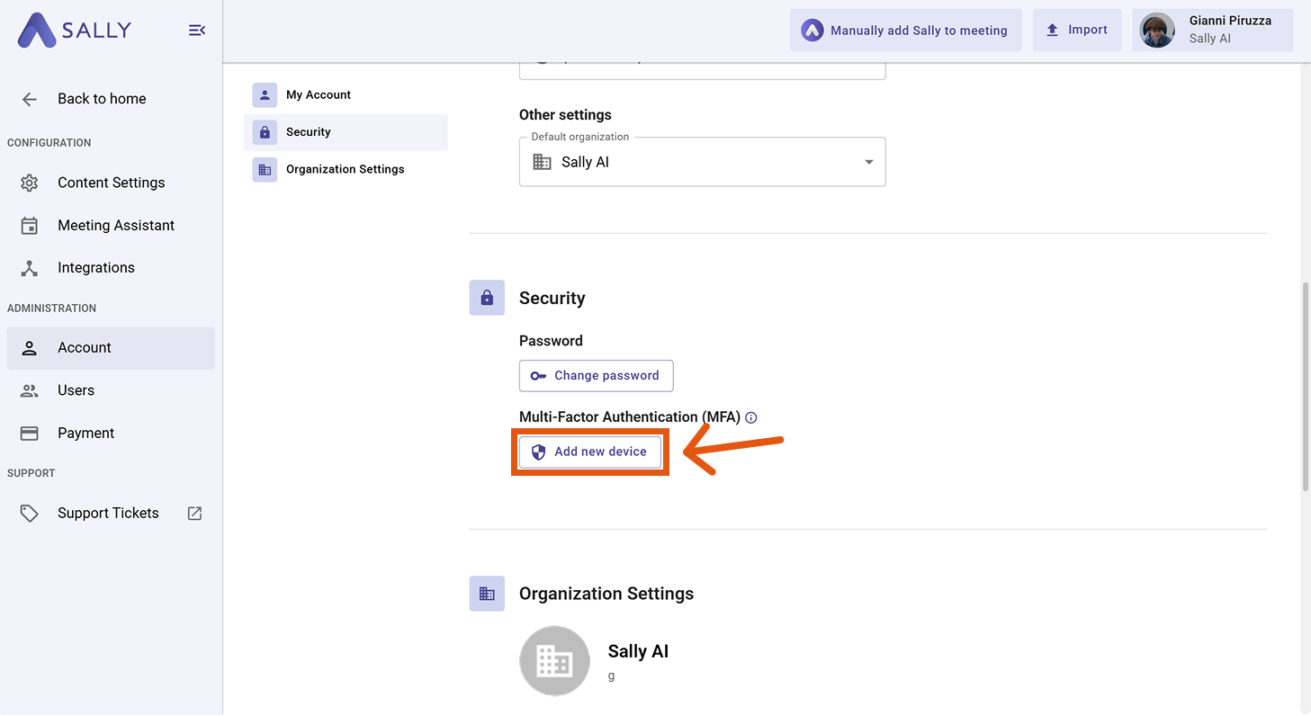This screenshot has height=716, width=1311.
Task: Click the Import button in the header
Action: pos(1076,30)
